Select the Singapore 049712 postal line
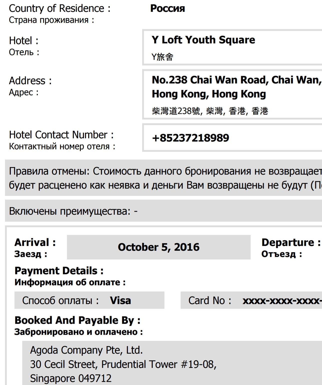This screenshot has width=322, height=385. pos(71,378)
